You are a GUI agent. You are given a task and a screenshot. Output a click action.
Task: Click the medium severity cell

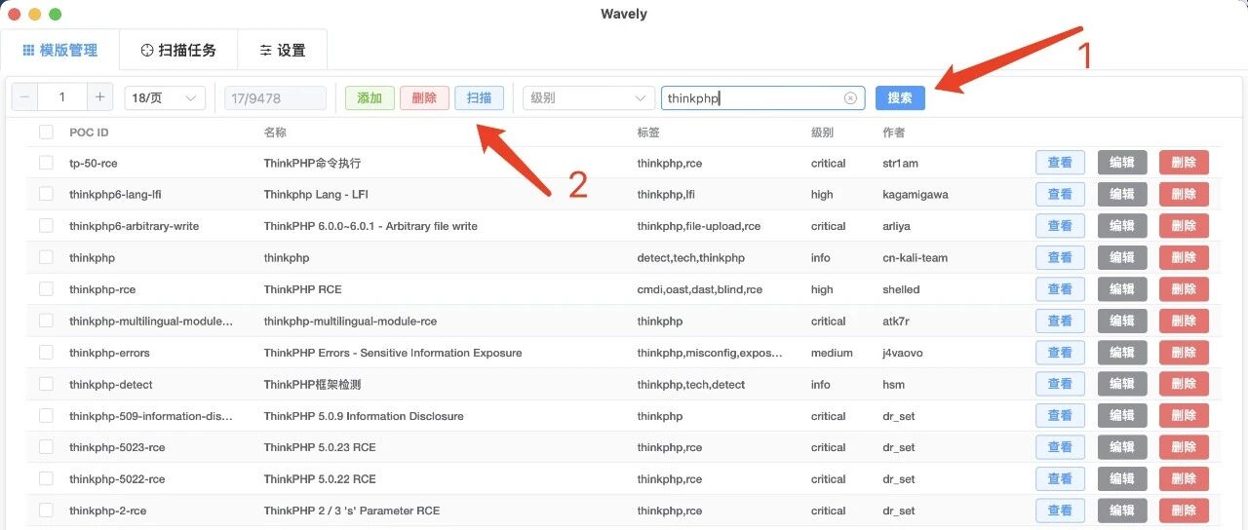click(832, 353)
